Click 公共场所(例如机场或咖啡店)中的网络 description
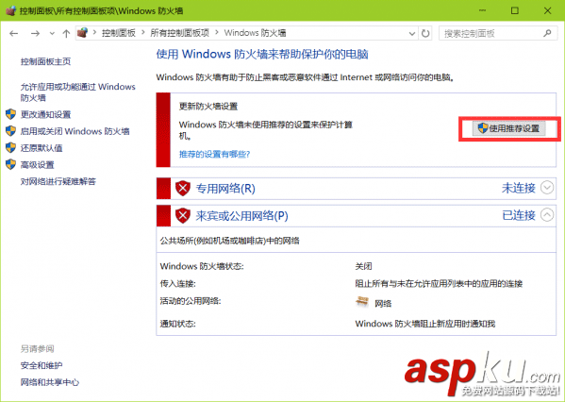565x402 pixels. tap(230, 241)
